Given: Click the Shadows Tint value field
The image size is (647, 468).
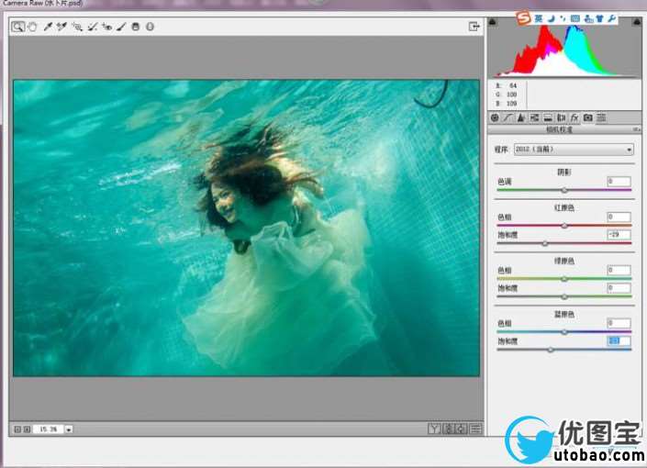Looking at the screenshot, I should pos(619,181).
